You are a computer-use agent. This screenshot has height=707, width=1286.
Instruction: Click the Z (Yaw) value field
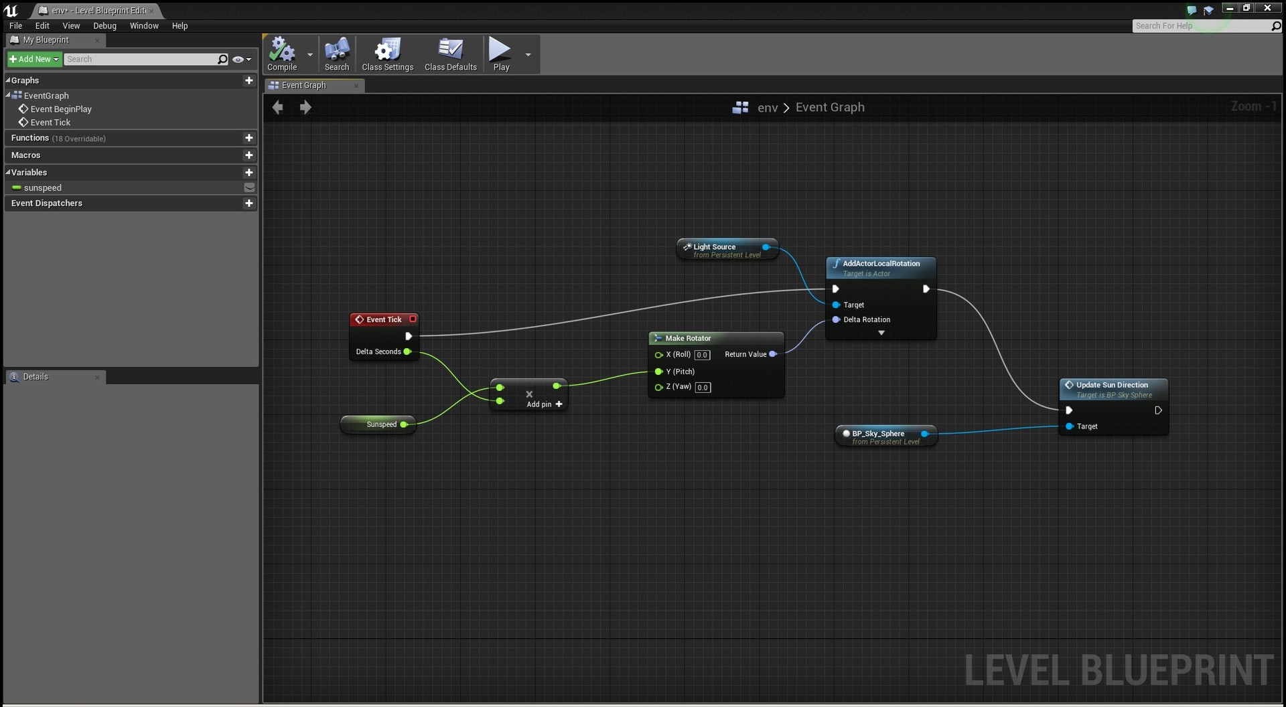click(x=703, y=387)
